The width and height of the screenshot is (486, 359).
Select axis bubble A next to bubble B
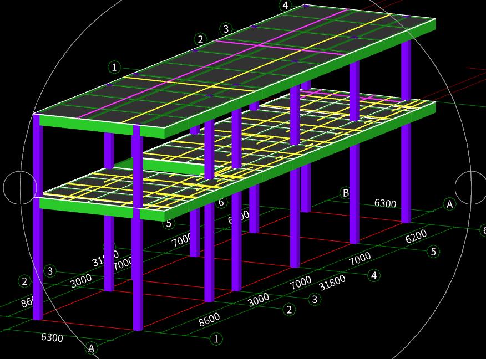pos(450,204)
